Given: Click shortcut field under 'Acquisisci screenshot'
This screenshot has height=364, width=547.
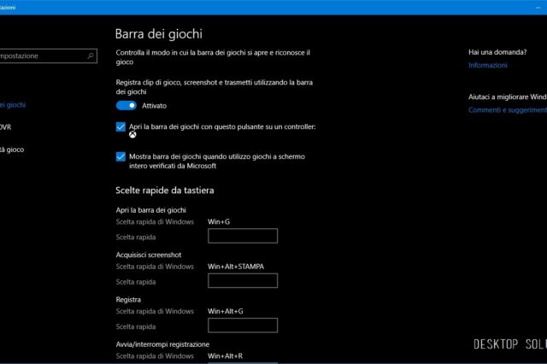Looking at the screenshot, I should (243, 280).
